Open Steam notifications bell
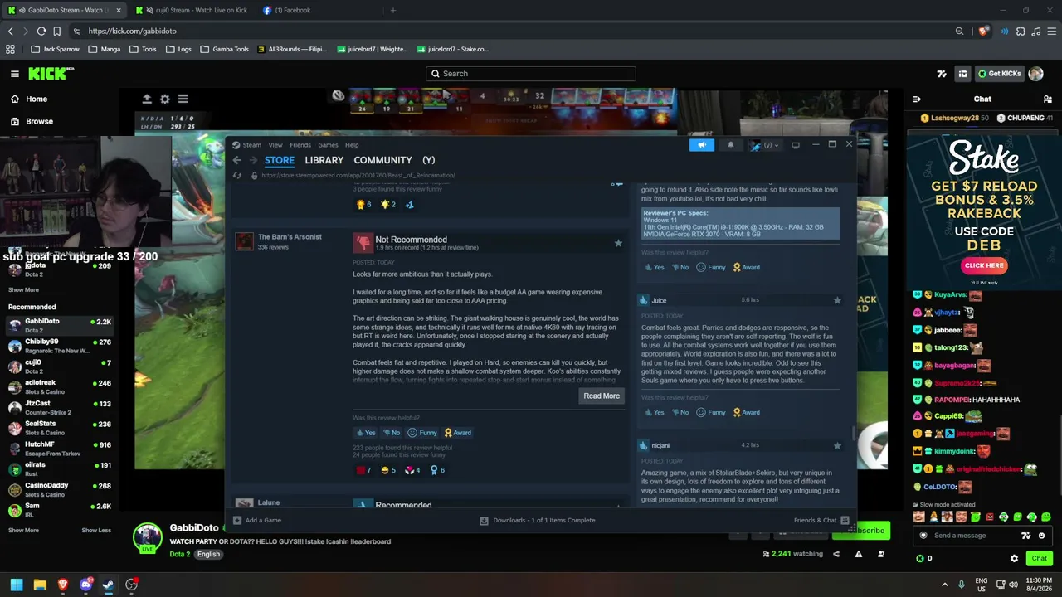 pyautogui.click(x=730, y=145)
